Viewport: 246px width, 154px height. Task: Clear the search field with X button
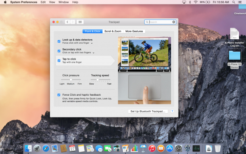coord(174,22)
